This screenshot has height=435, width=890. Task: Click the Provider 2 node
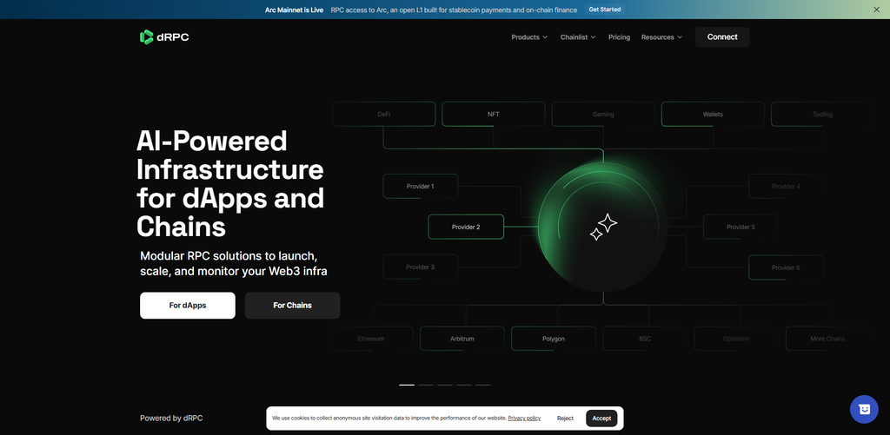click(466, 227)
